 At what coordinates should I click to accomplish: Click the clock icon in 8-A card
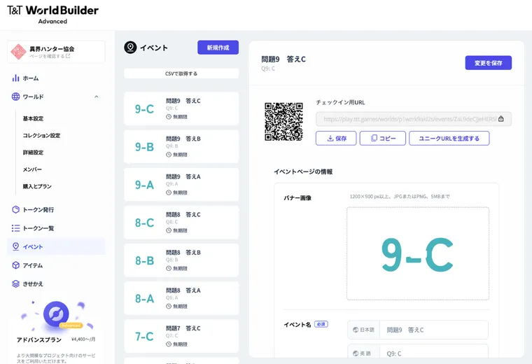pos(169,307)
